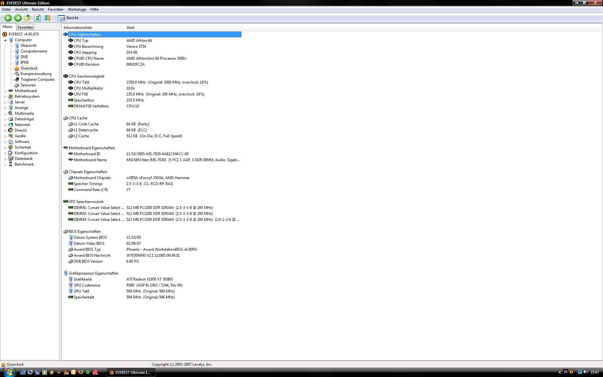Click the Bericht report toolbar button
Viewport: 603px width, 377px height.
tap(68, 18)
